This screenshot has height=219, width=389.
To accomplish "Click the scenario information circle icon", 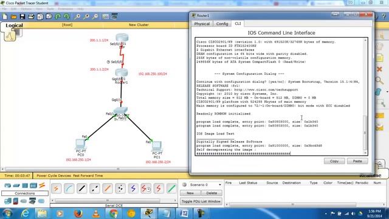I will pos(184,185).
